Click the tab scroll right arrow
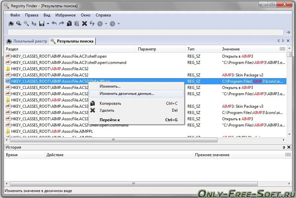The width and height of the screenshot is (296, 198). coord(283,41)
